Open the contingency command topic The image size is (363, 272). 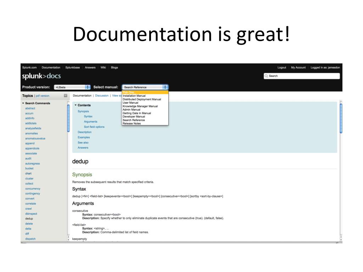tap(32, 194)
